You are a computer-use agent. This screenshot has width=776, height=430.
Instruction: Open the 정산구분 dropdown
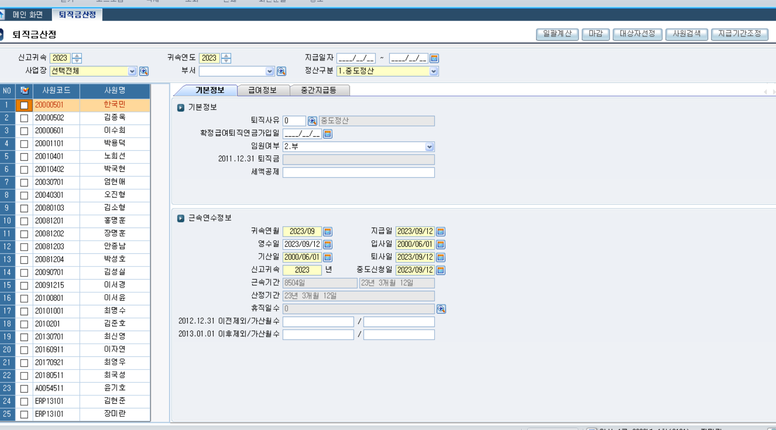click(x=434, y=71)
